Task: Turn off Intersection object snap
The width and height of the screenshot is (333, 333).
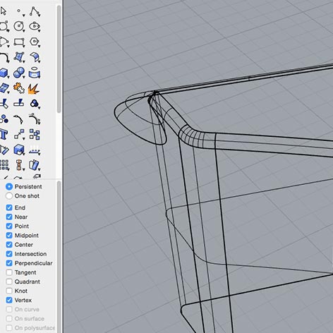Action: [x=9, y=254]
